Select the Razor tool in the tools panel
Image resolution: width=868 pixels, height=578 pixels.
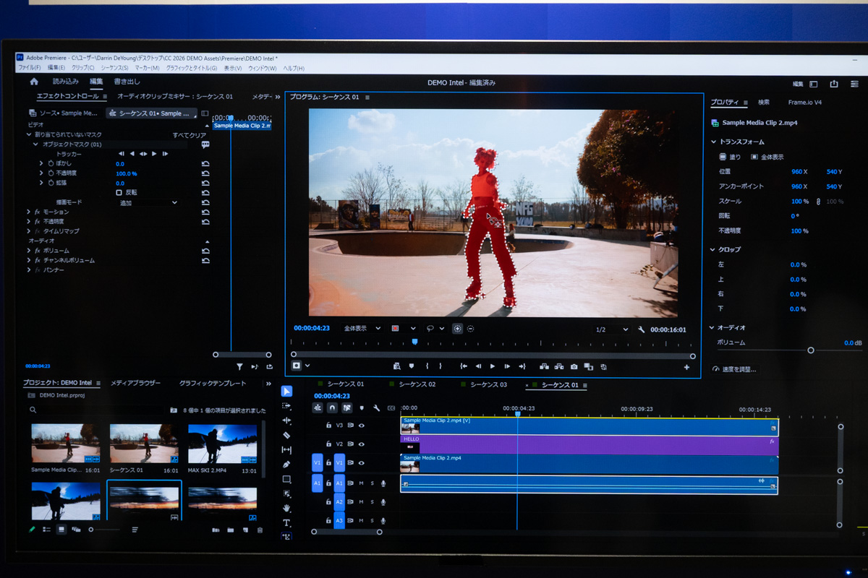[x=286, y=435]
